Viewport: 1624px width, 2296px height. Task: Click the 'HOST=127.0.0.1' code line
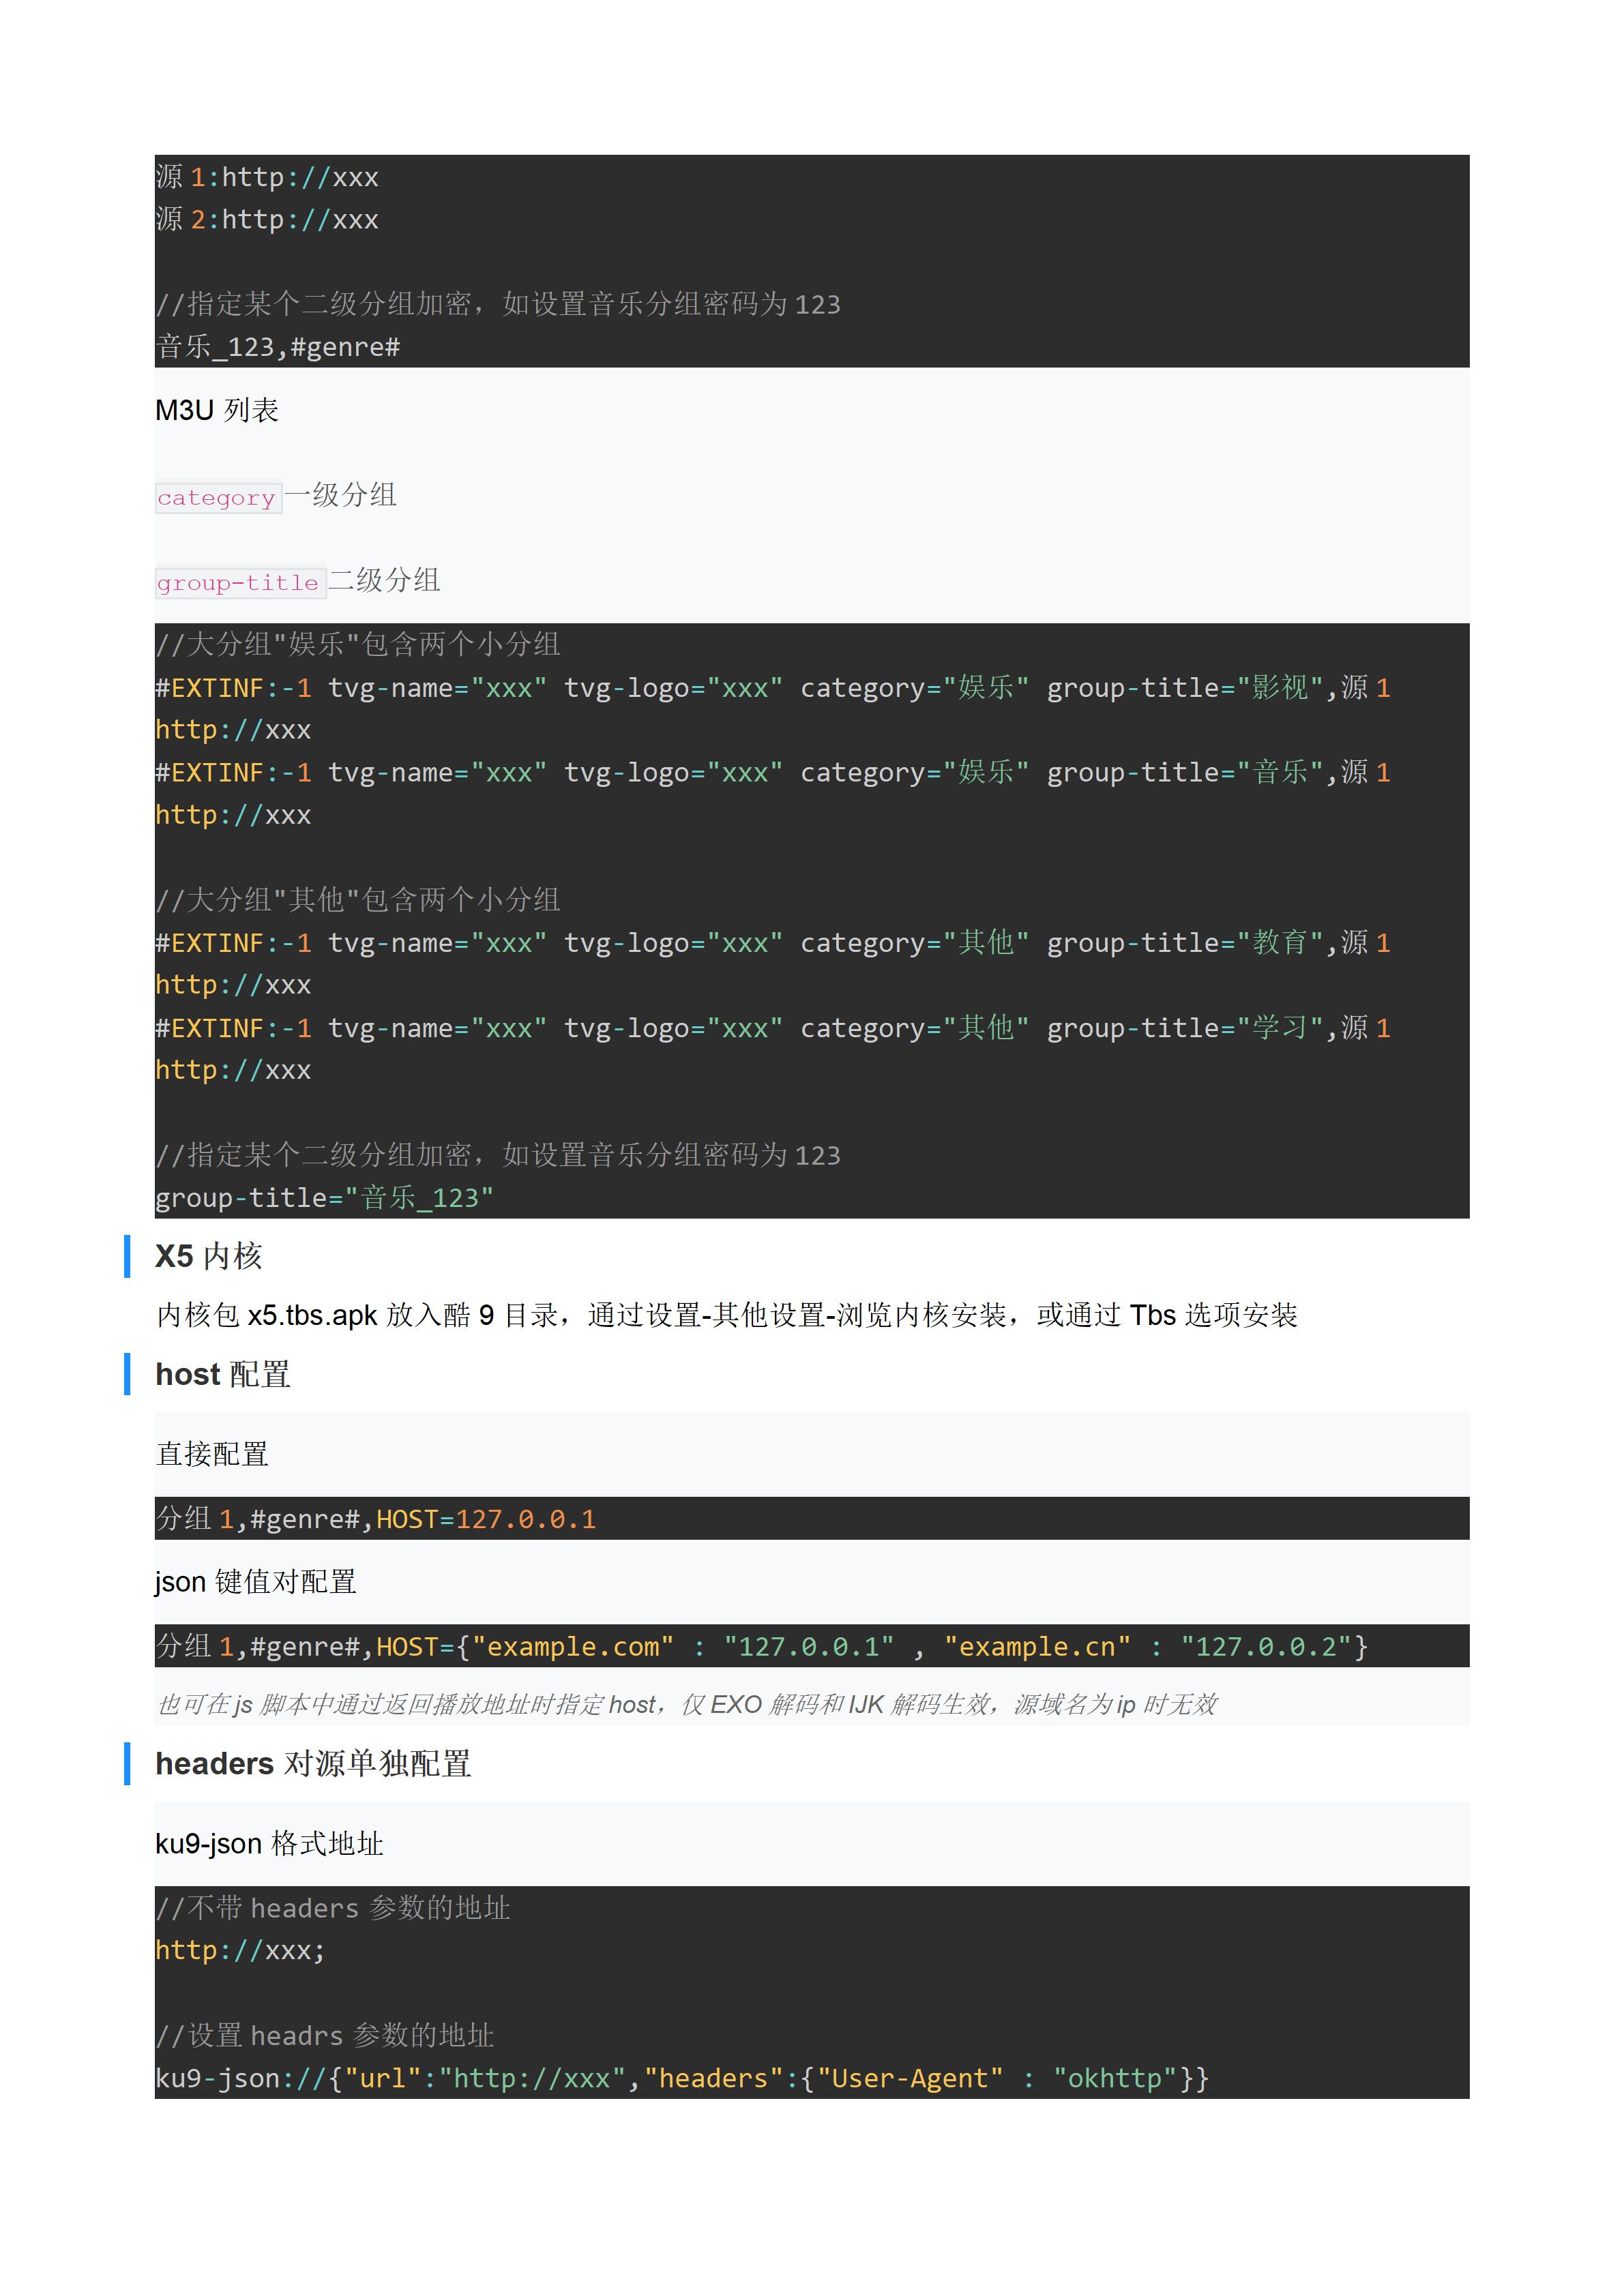click(485, 1519)
